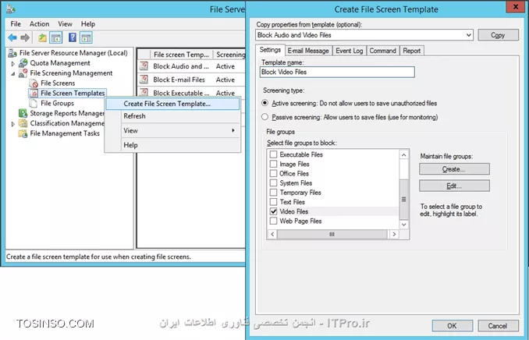Select the Active screening radio button
Screen dimensions: 529x340
(x=264, y=103)
